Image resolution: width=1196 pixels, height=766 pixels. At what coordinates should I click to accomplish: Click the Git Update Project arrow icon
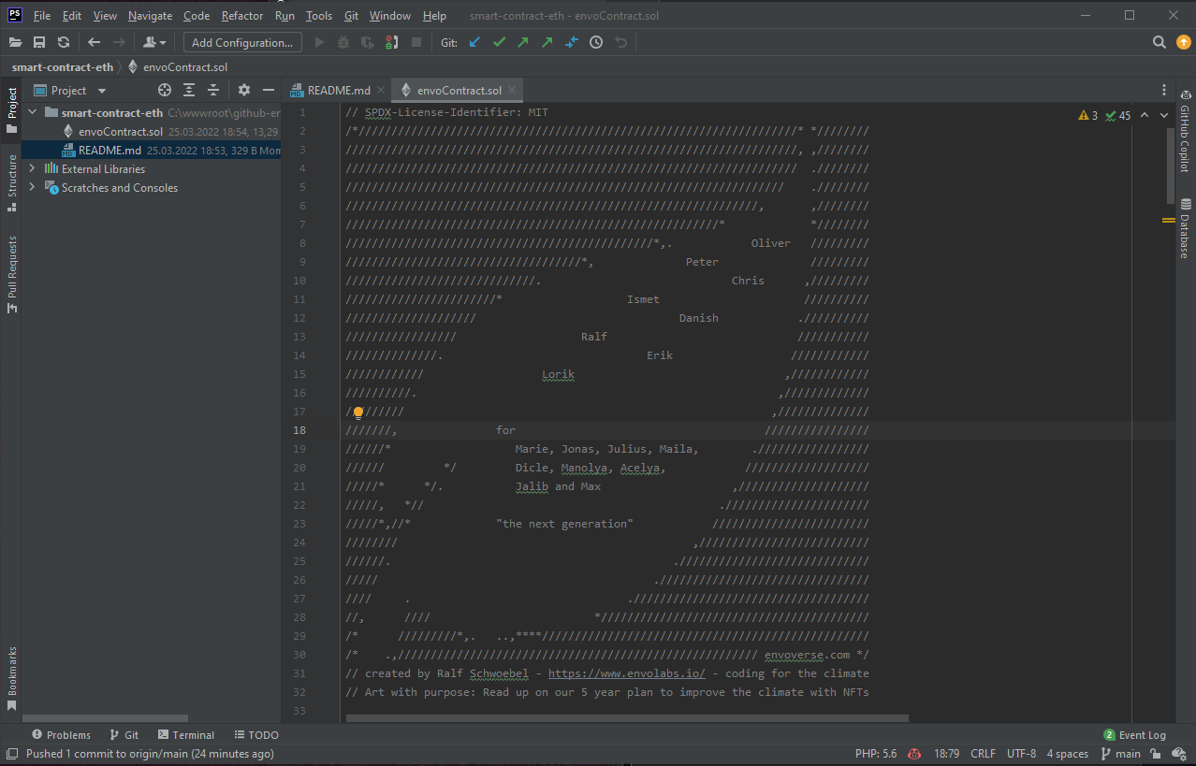tap(474, 42)
